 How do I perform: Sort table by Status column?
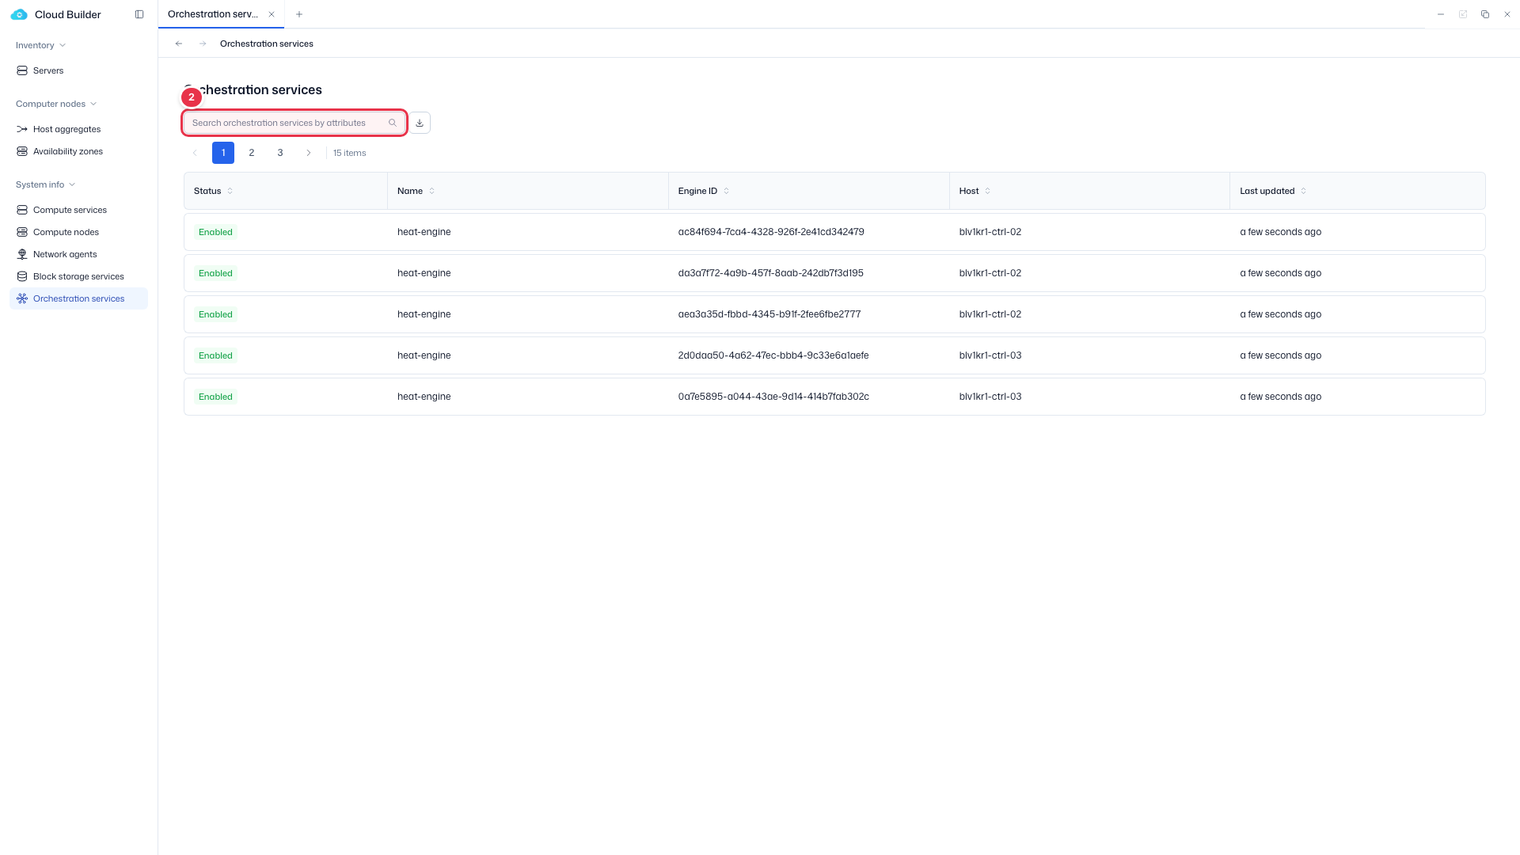230,191
